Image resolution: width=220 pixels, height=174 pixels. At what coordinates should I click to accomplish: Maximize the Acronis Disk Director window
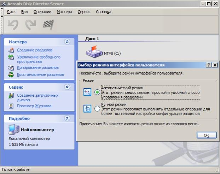pos(209,4)
